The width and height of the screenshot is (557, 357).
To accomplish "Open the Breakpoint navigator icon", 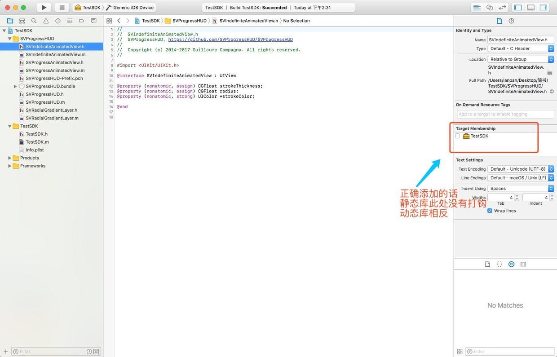I will tap(82, 21).
